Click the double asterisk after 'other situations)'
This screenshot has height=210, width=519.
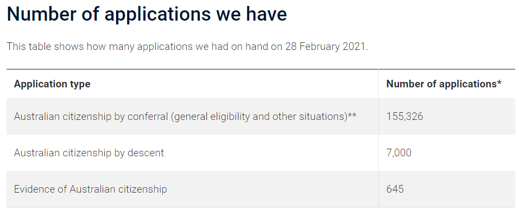tap(352, 115)
